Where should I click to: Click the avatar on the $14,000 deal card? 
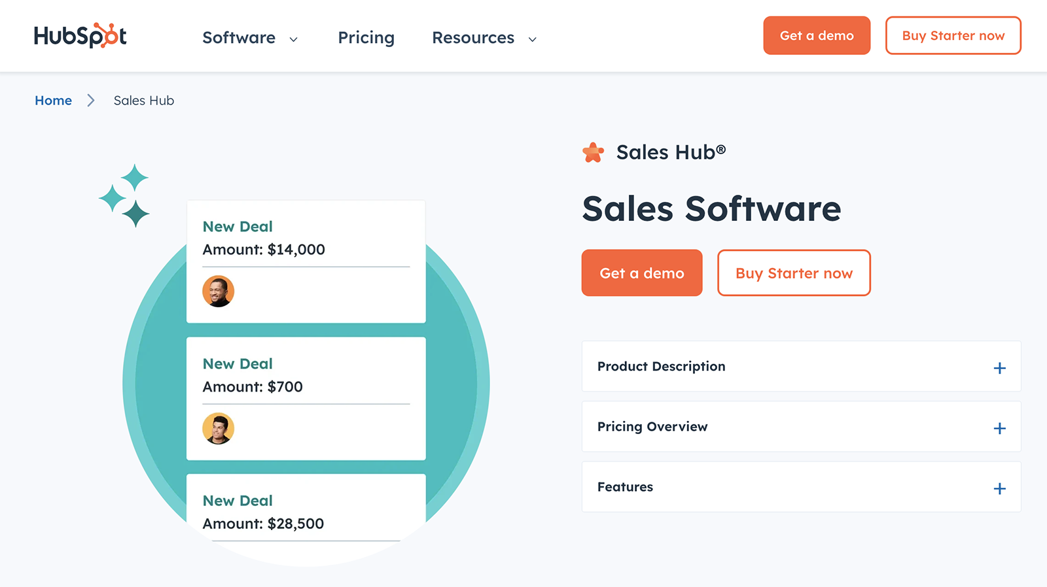[x=219, y=292]
